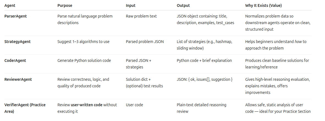325x121 pixels.
Task: Click the 'Python code + brief explanation' cell
Action: click(x=204, y=61)
